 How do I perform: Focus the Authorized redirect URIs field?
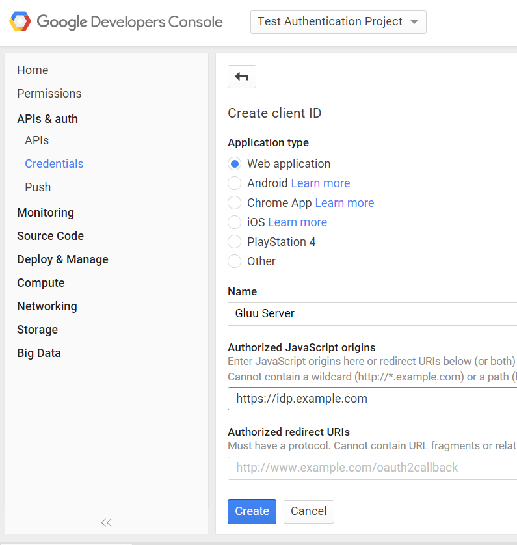pyautogui.click(x=372, y=468)
